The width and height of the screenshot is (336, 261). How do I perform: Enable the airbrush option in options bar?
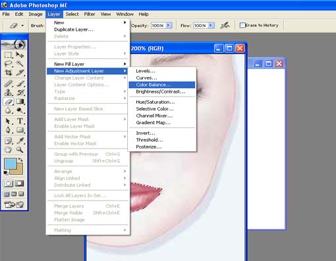[x=225, y=26]
